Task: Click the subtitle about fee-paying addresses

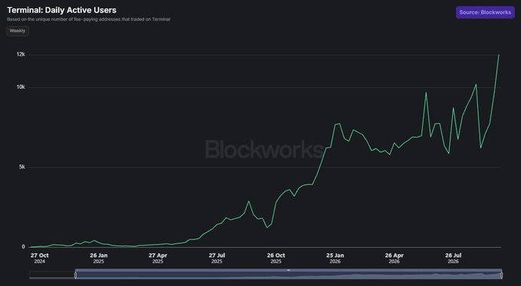Action: pyautogui.click(x=88, y=19)
